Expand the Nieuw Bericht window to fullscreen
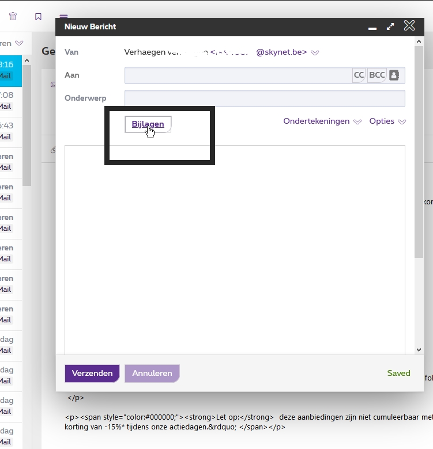 pyautogui.click(x=390, y=26)
